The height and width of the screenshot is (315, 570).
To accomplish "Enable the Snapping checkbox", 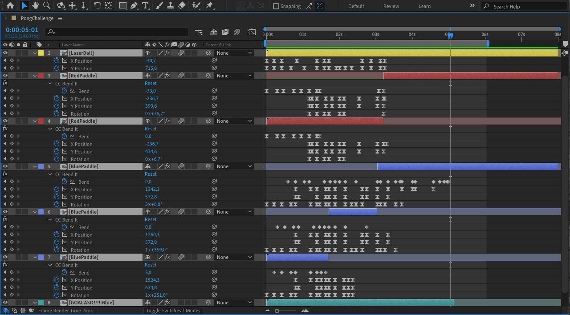I will point(276,6).
